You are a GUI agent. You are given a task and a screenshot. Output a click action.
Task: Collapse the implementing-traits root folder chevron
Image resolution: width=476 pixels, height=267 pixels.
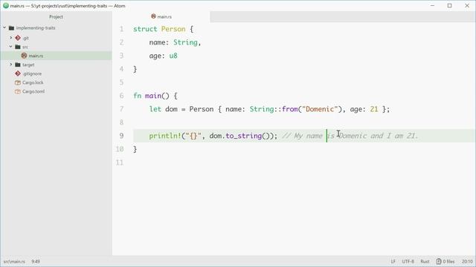click(4, 28)
